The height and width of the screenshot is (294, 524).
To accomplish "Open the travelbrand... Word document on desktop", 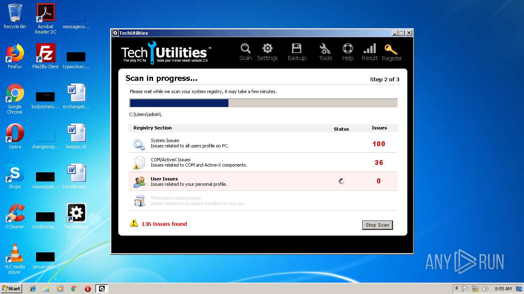I will point(76,176).
